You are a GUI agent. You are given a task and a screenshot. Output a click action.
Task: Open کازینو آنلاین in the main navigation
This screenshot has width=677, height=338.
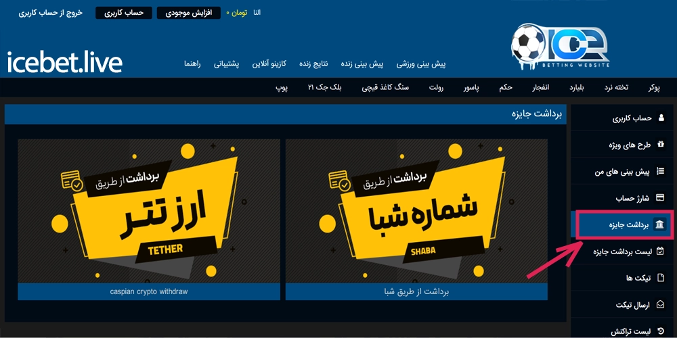[269, 65]
